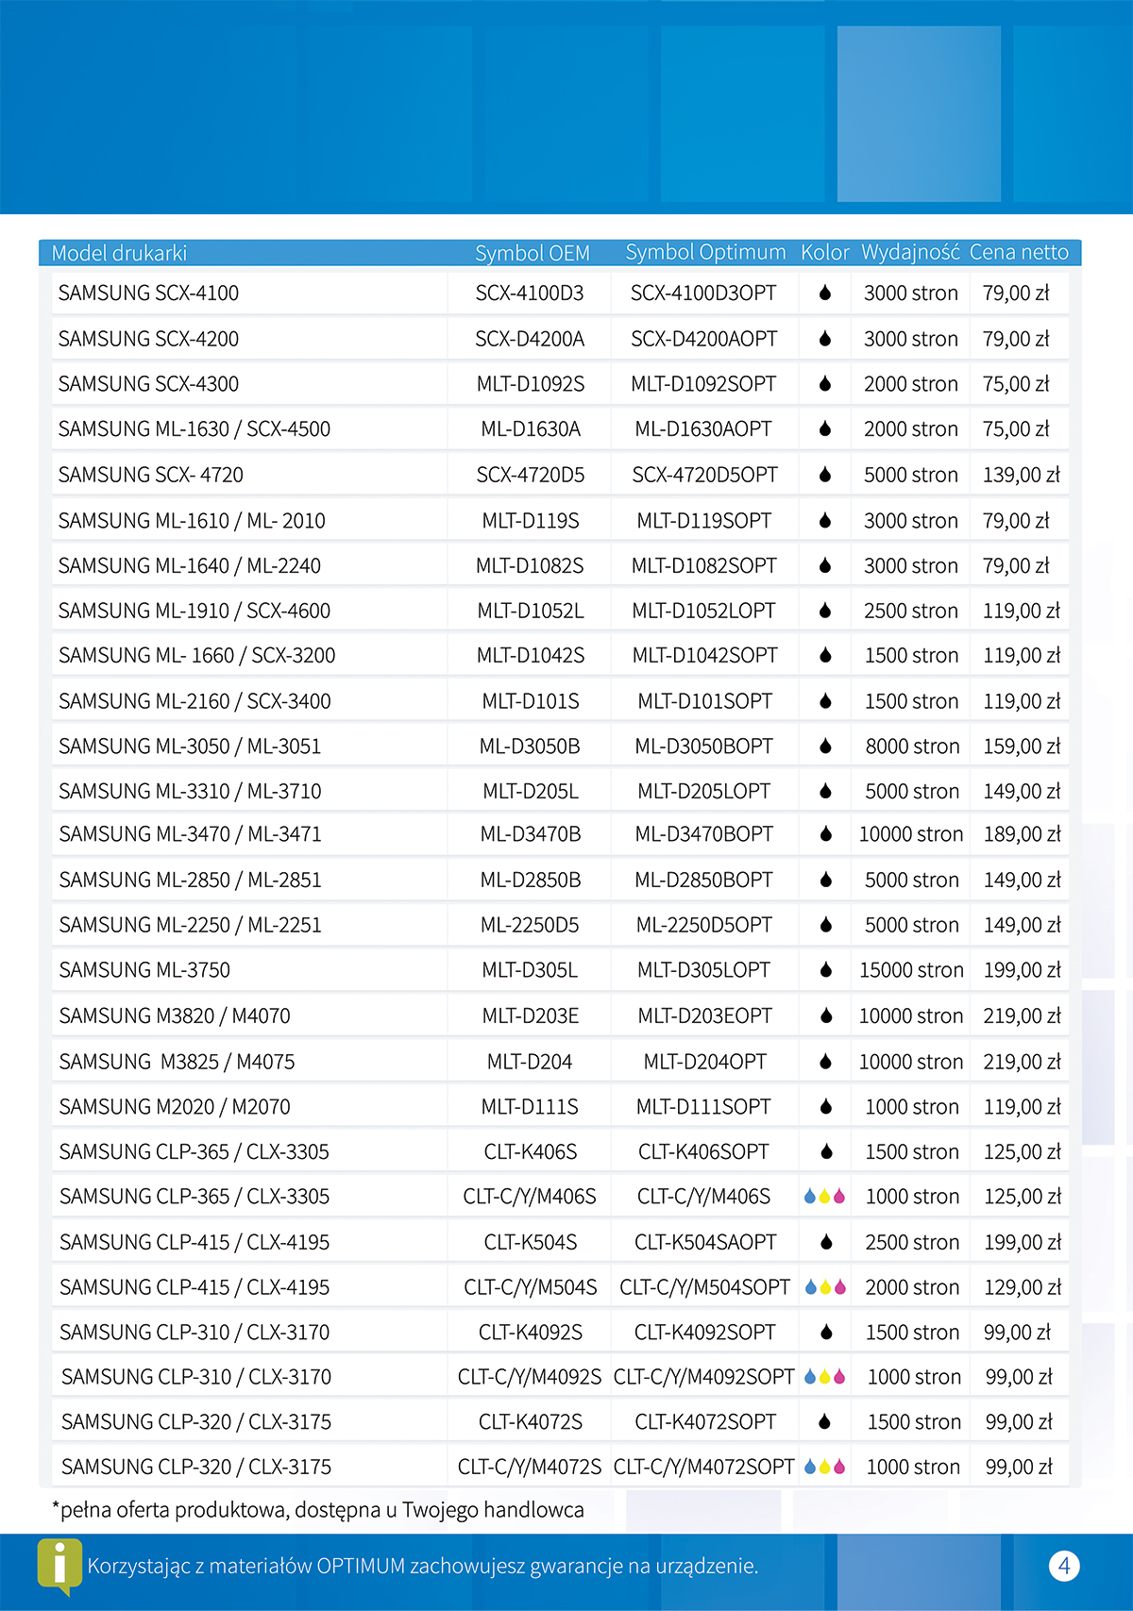1133x1611 pixels.
Task: Click the 'Kolor' column header
Action: pyautogui.click(x=825, y=252)
